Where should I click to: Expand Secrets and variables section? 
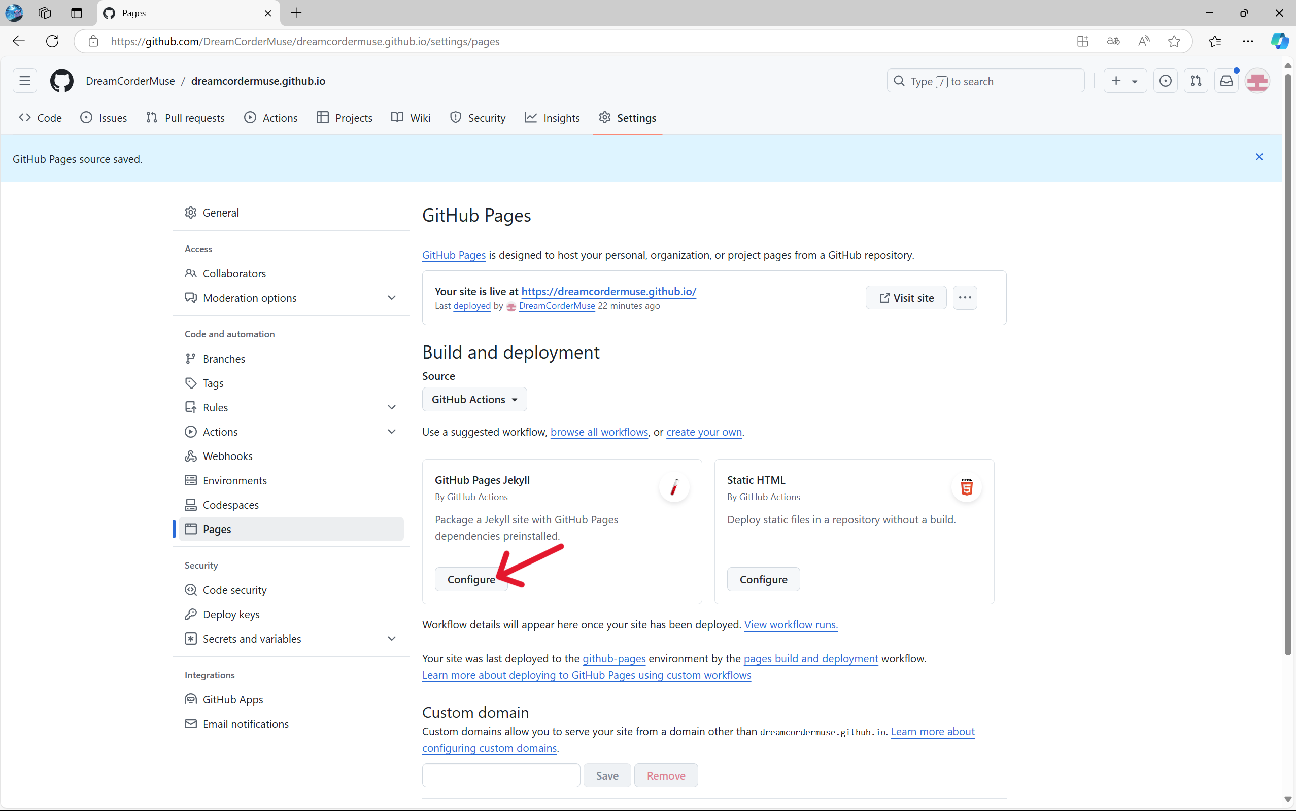pyautogui.click(x=392, y=638)
